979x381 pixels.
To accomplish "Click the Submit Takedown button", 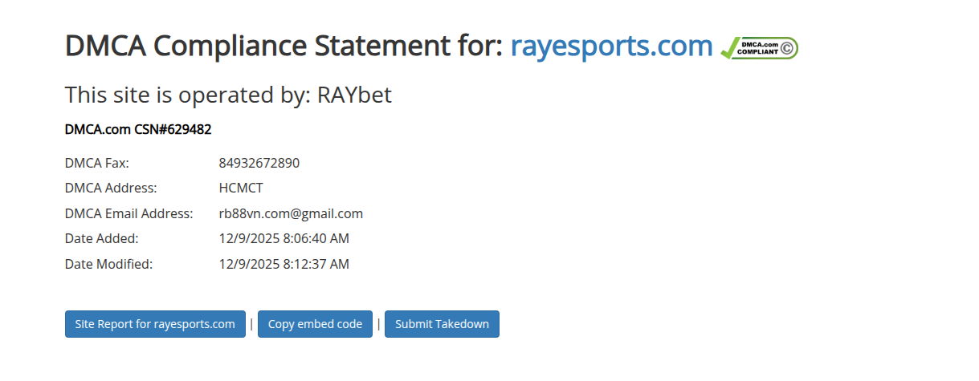I will click(442, 324).
